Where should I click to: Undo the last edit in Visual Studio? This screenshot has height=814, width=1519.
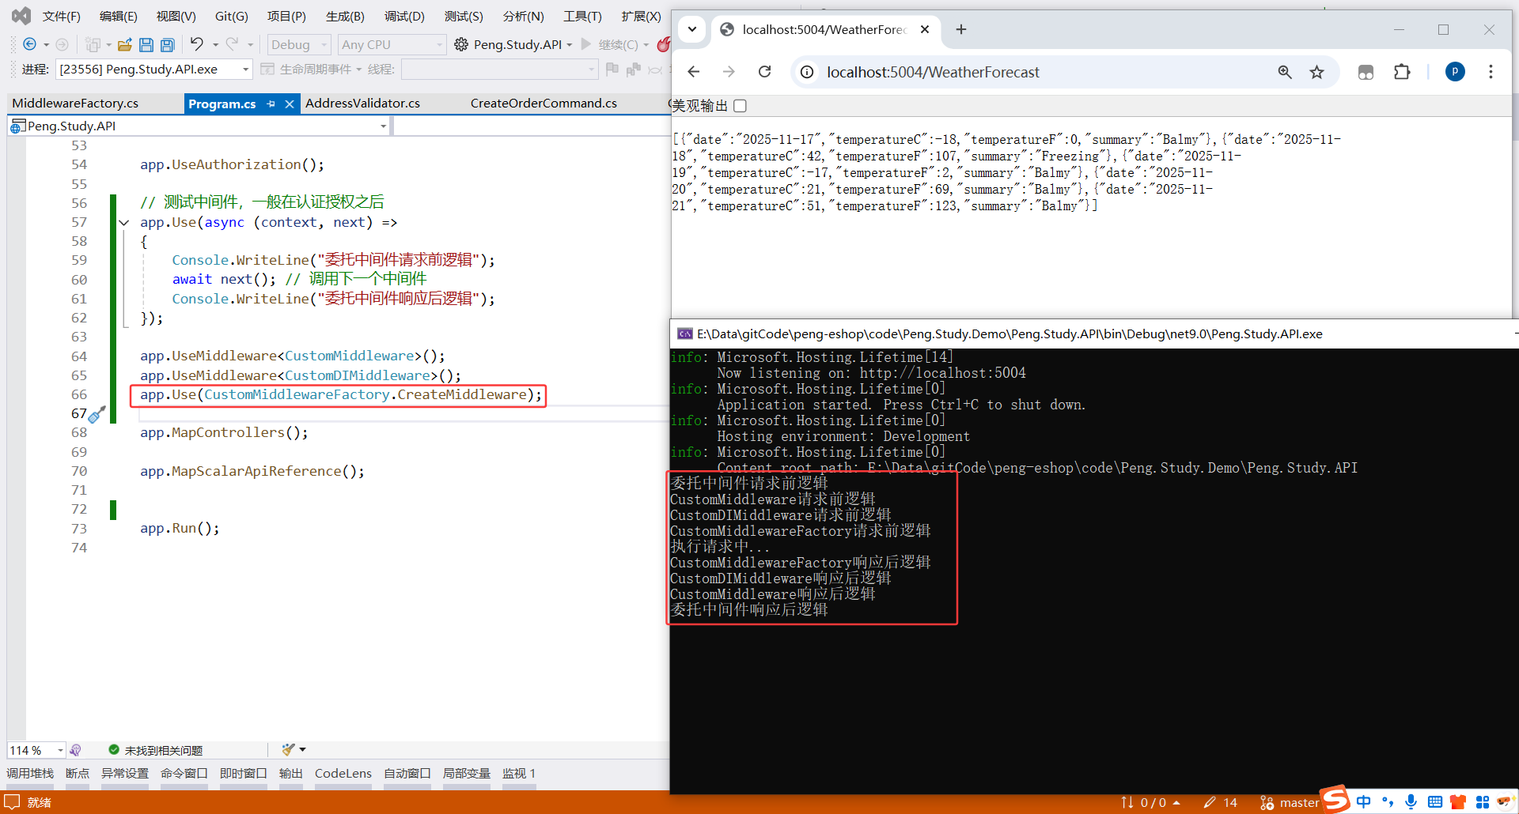click(x=197, y=44)
